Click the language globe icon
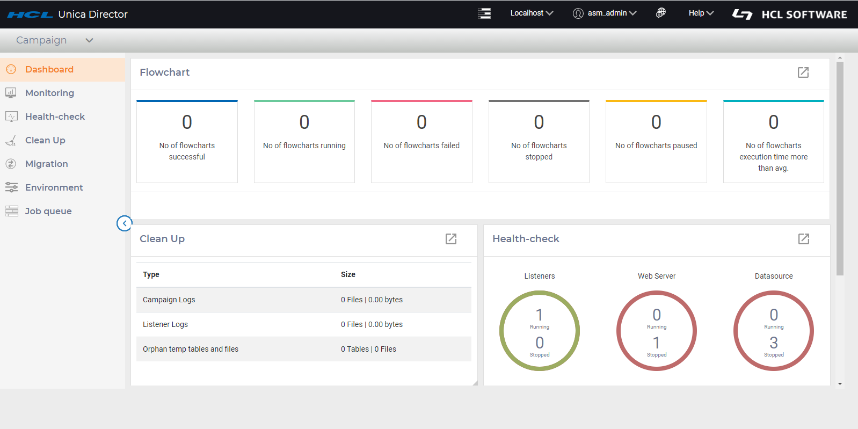 (660, 13)
